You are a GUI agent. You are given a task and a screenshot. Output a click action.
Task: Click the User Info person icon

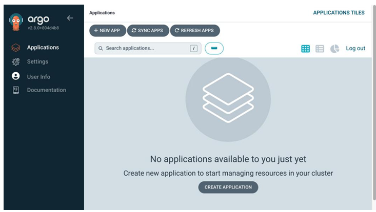(x=16, y=76)
